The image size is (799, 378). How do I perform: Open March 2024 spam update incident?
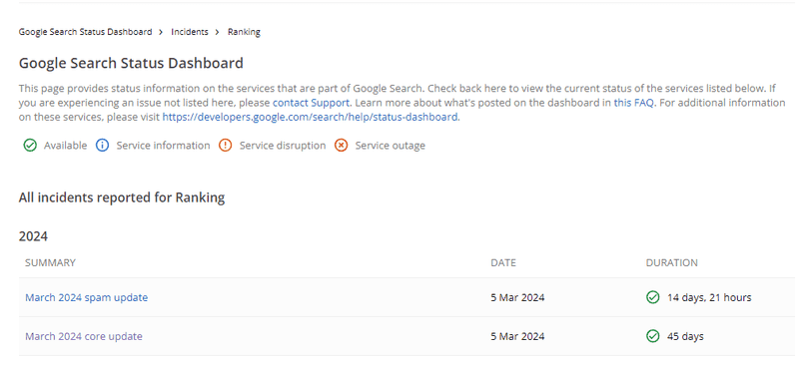pyautogui.click(x=87, y=297)
